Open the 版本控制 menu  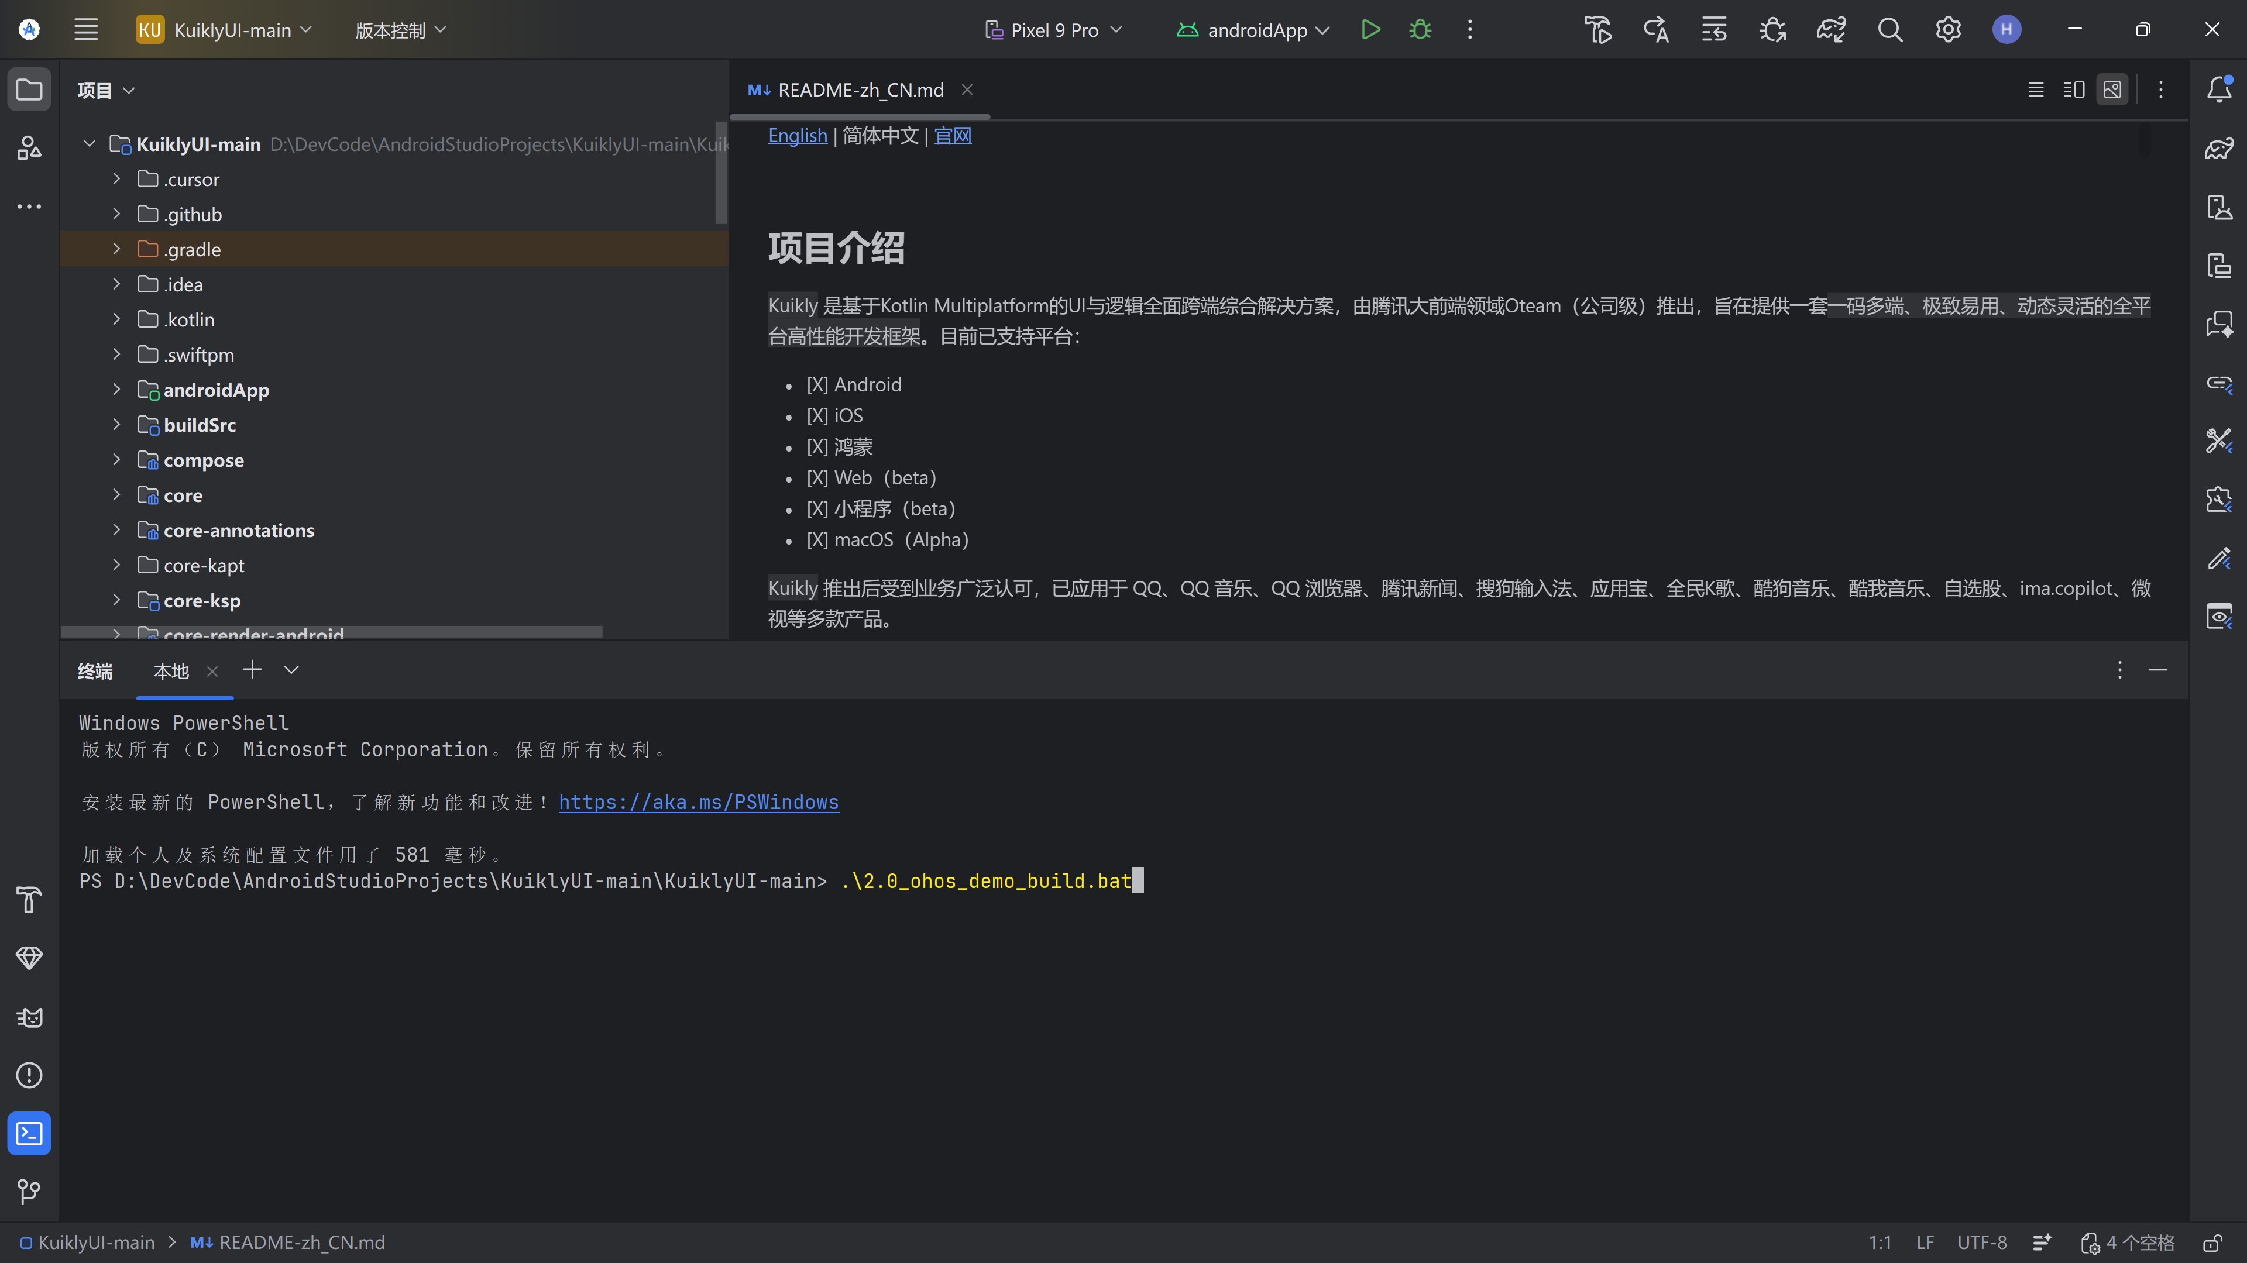(x=400, y=30)
